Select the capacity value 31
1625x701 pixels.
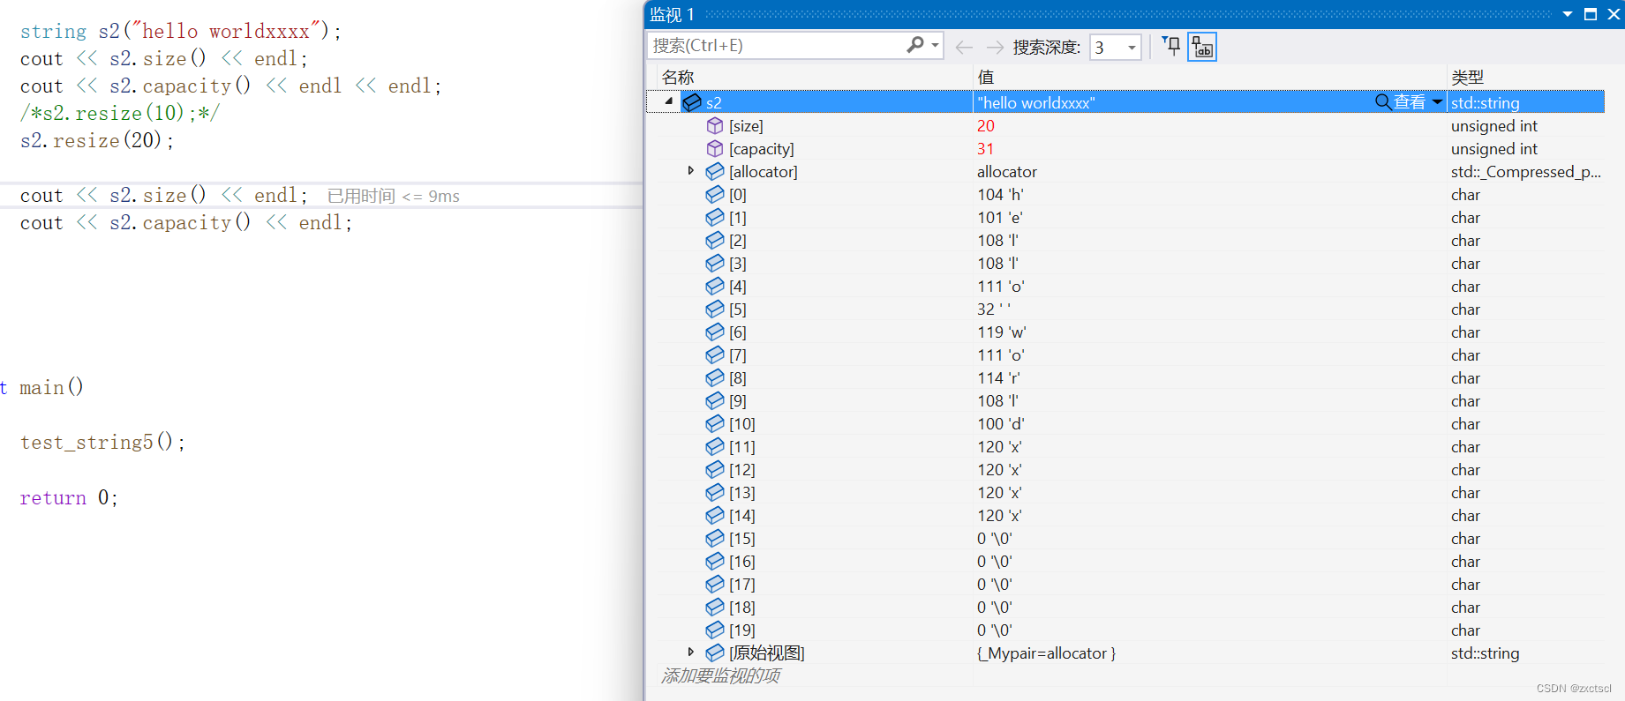pyautogui.click(x=986, y=149)
